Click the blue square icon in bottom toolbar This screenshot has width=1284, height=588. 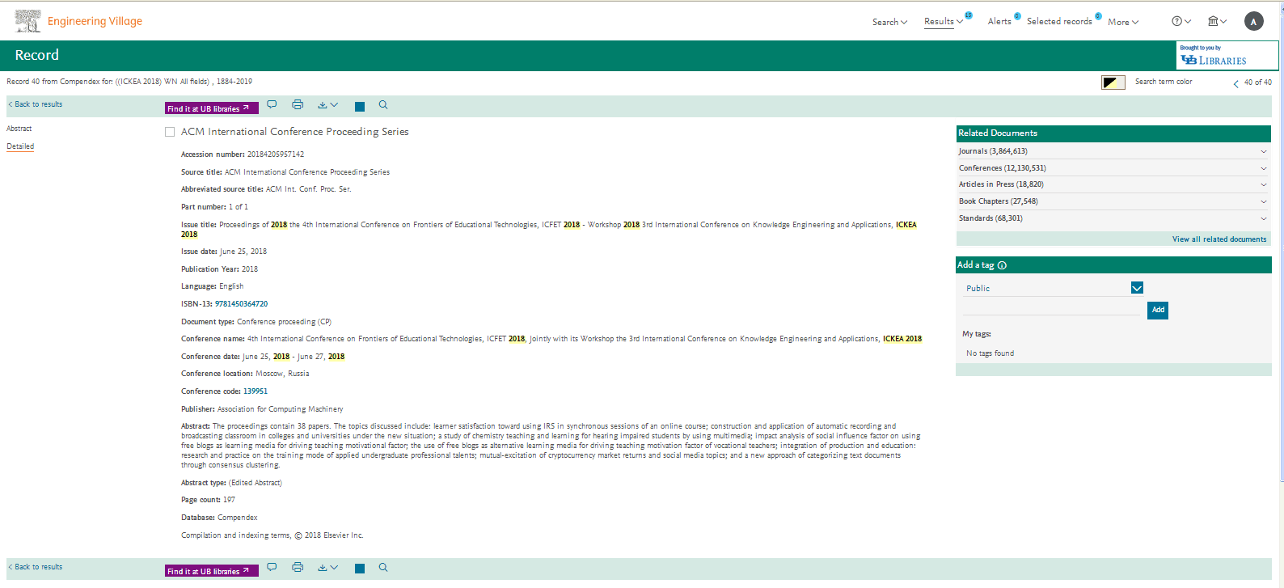pos(360,569)
